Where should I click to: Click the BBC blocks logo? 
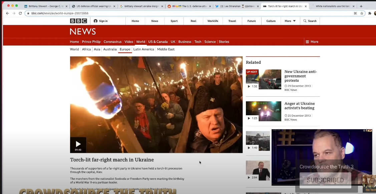78,21
